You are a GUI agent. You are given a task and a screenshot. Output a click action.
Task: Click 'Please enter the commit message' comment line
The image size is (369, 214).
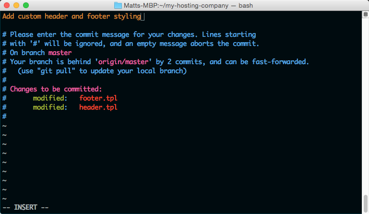[129, 34]
